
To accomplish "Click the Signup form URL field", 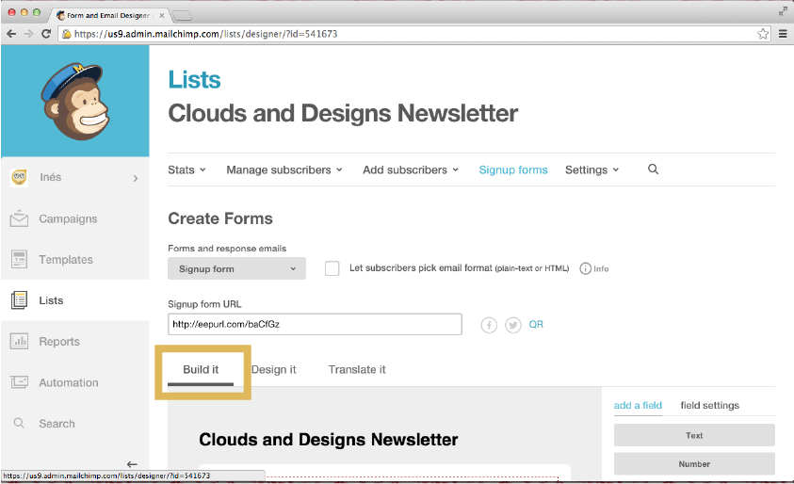I will click(x=315, y=324).
